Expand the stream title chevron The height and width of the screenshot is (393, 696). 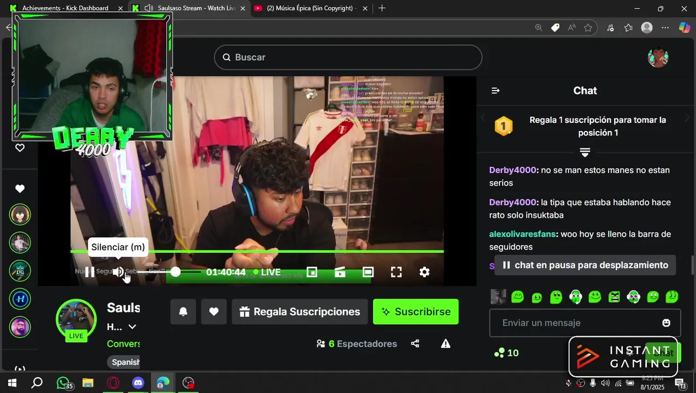tap(132, 327)
